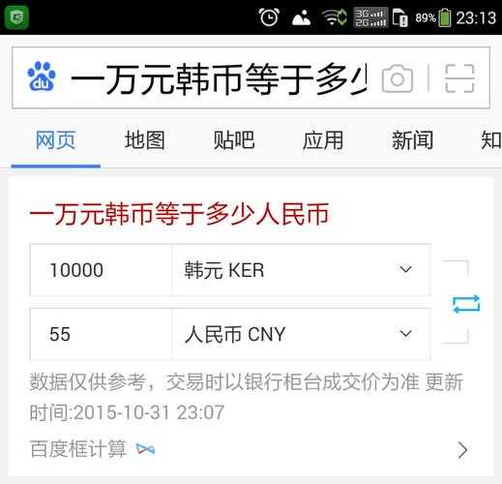Tap the Baidu paw logo
Viewport: 502px width, 484px height.
(x=42, y=76)
